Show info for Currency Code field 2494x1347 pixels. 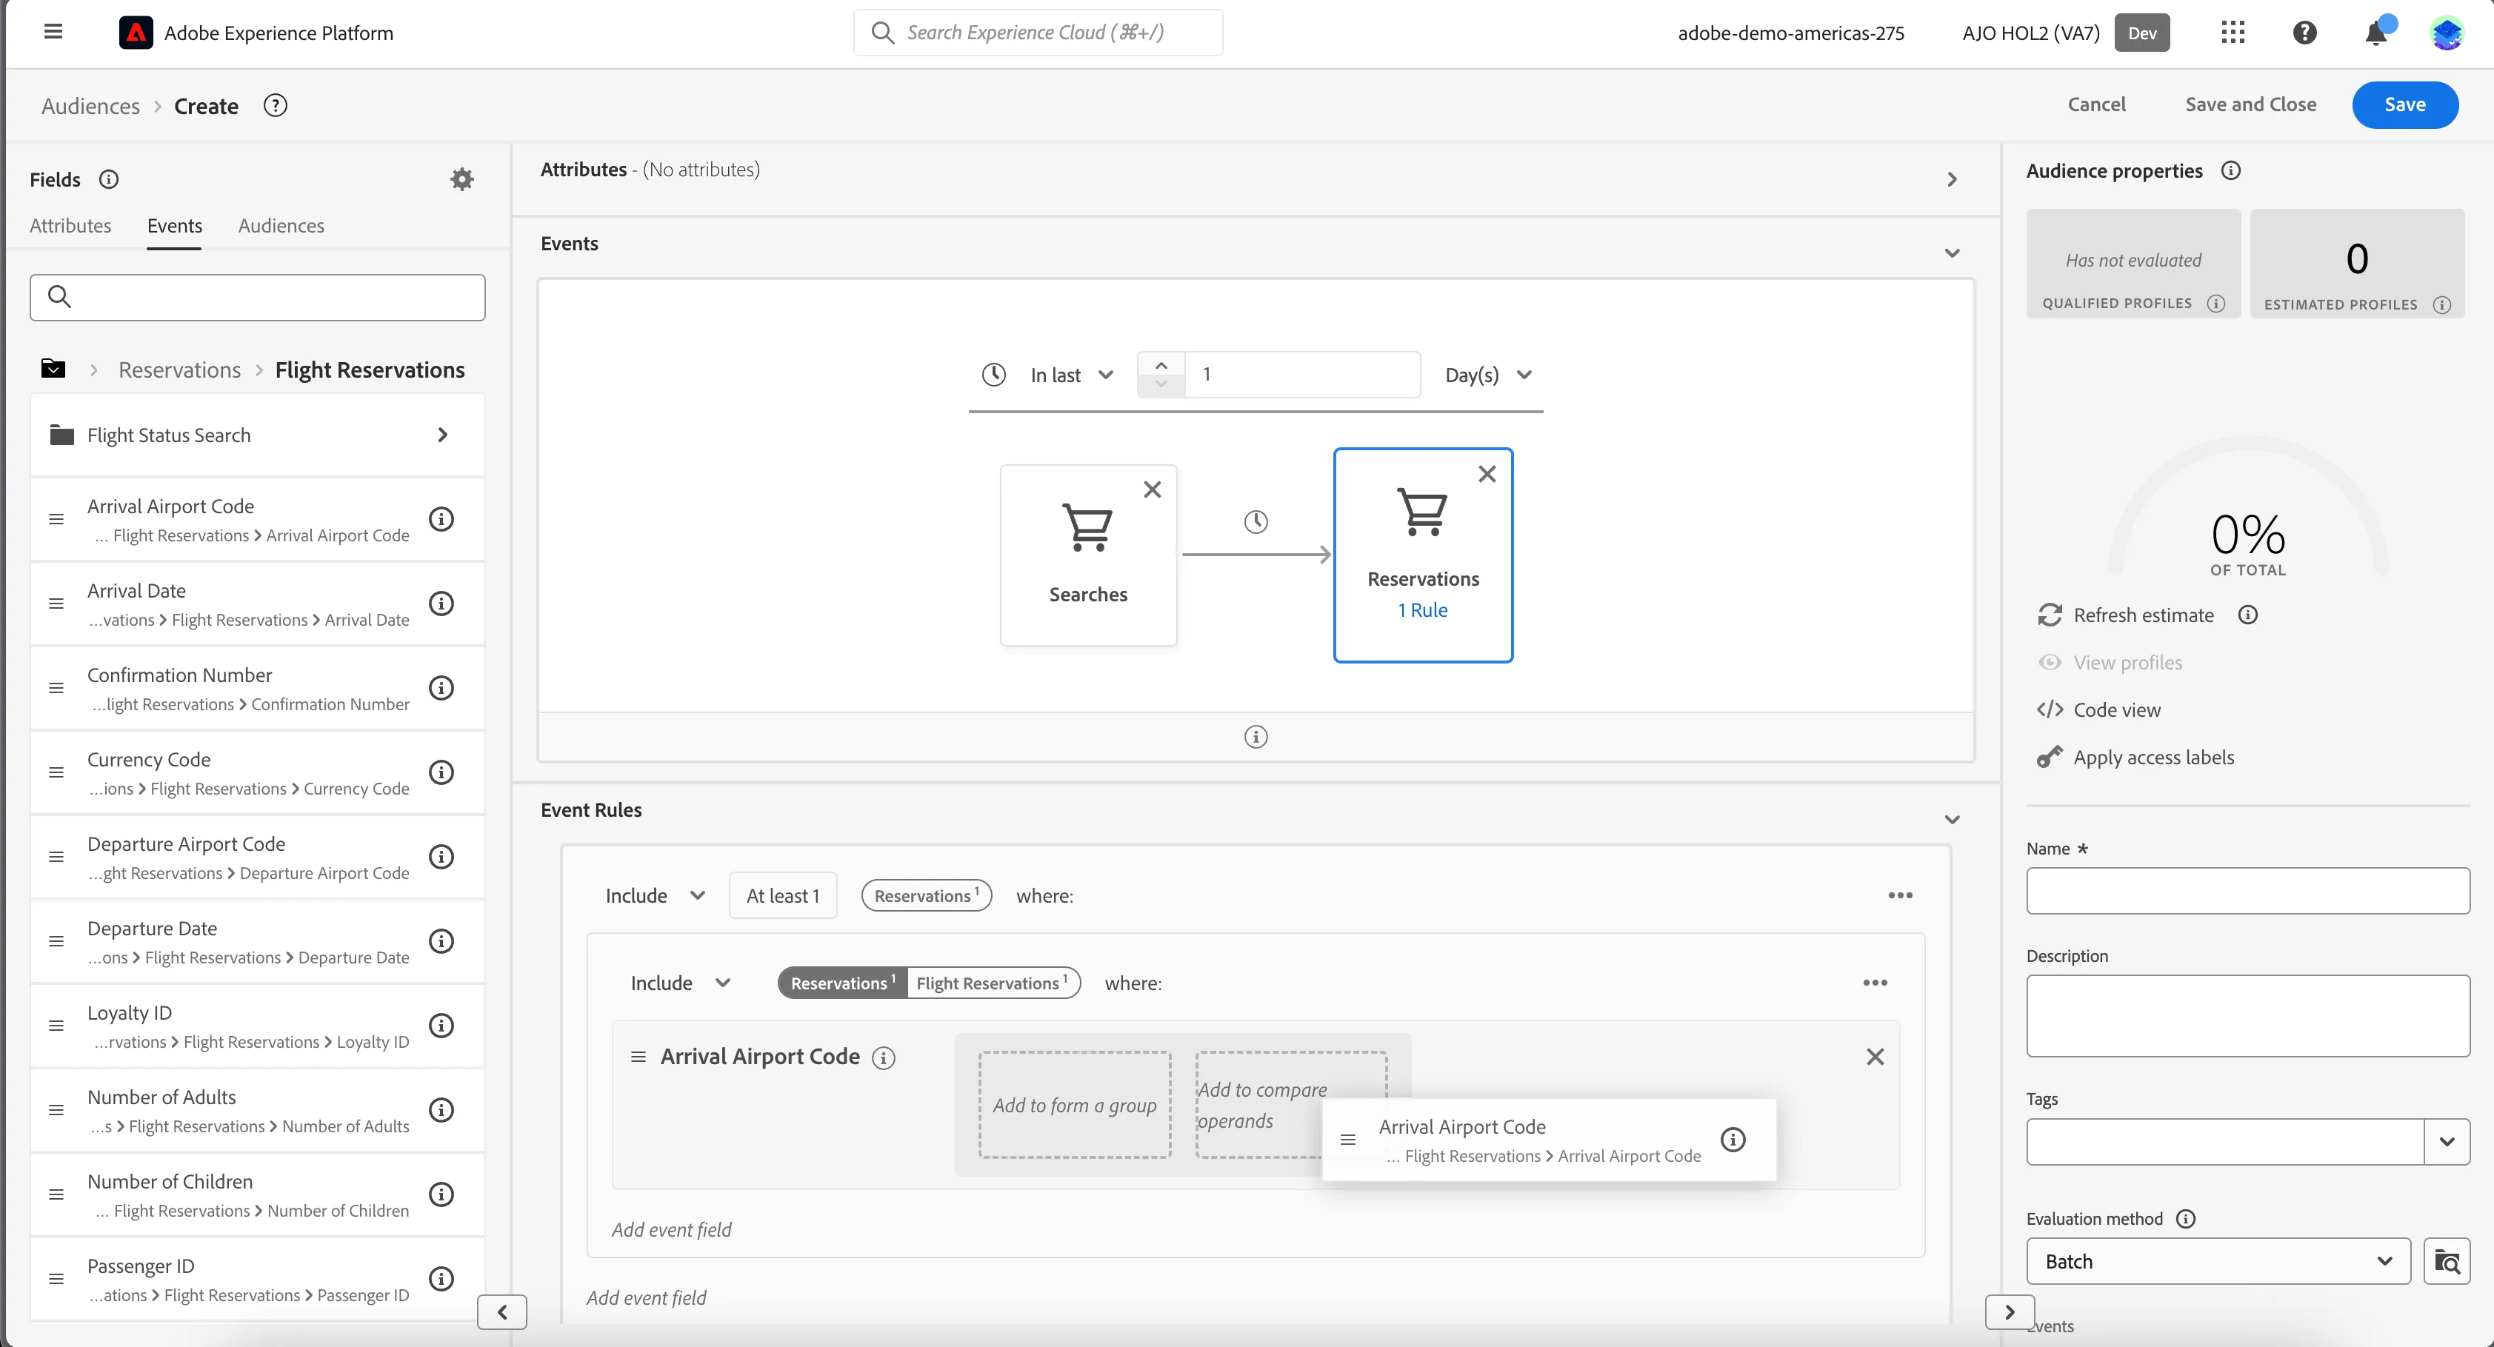pos(441,772)
